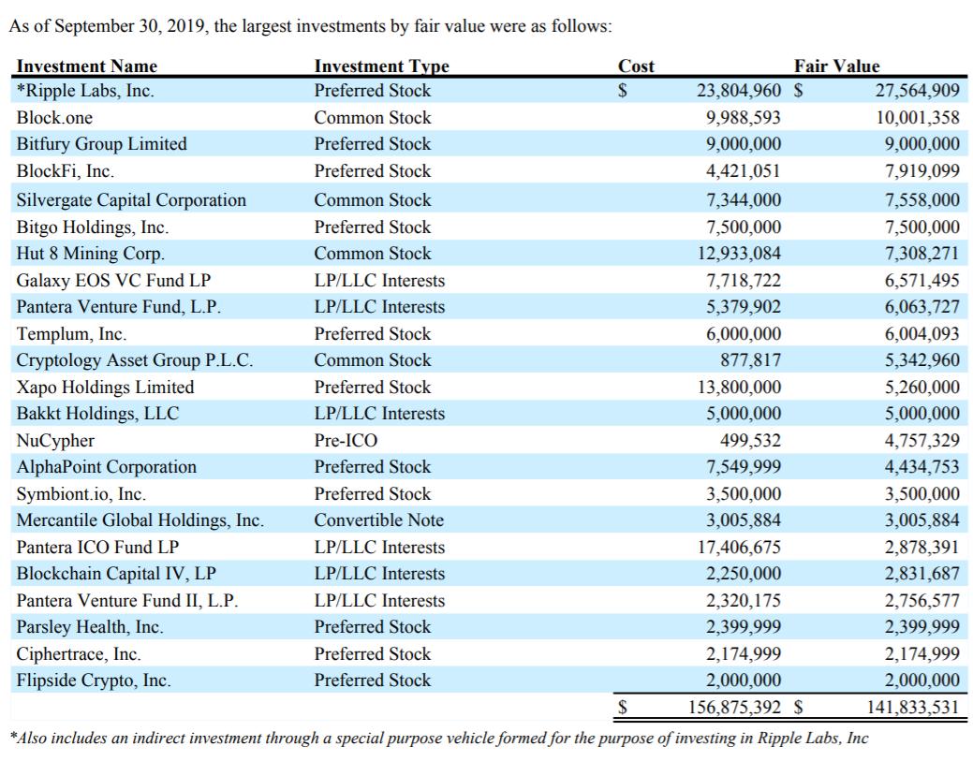Image resolution: width=973 pixels, height=761 pixels.
Task: Select Ciphertrace, Inc. investment name
Action: tap(79, 653)
